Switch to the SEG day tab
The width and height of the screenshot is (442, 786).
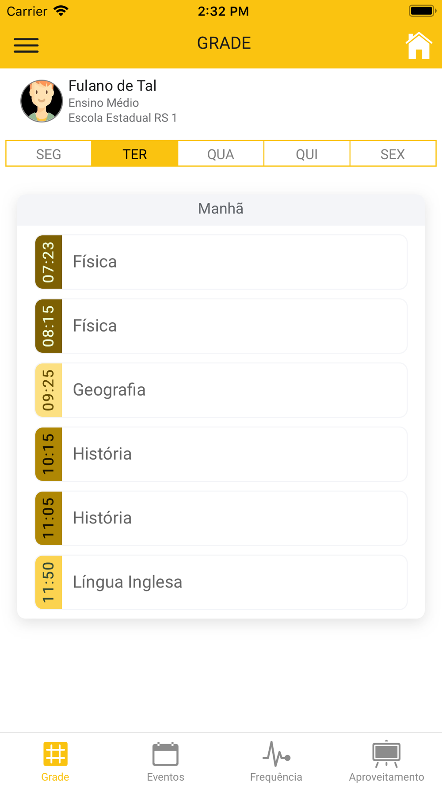coord(49,154)
